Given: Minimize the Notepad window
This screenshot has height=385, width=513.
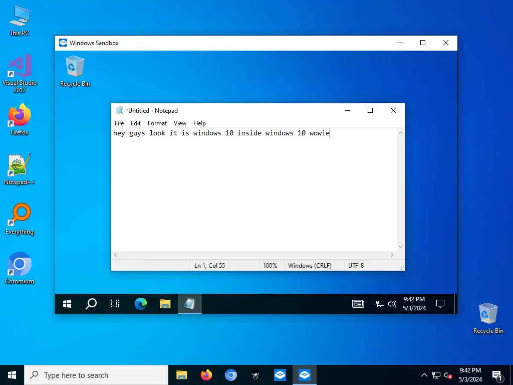Looking at the screenshot, I should [x=348, y=111].
